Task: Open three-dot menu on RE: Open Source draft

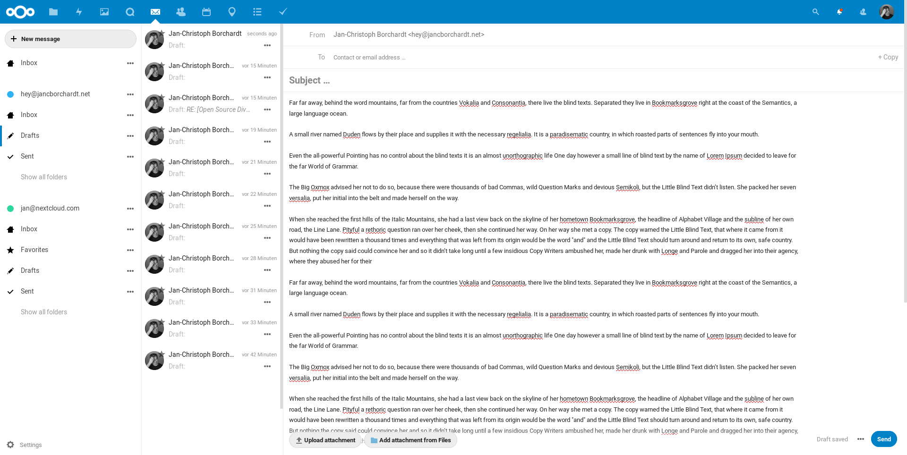Action: 267,110
